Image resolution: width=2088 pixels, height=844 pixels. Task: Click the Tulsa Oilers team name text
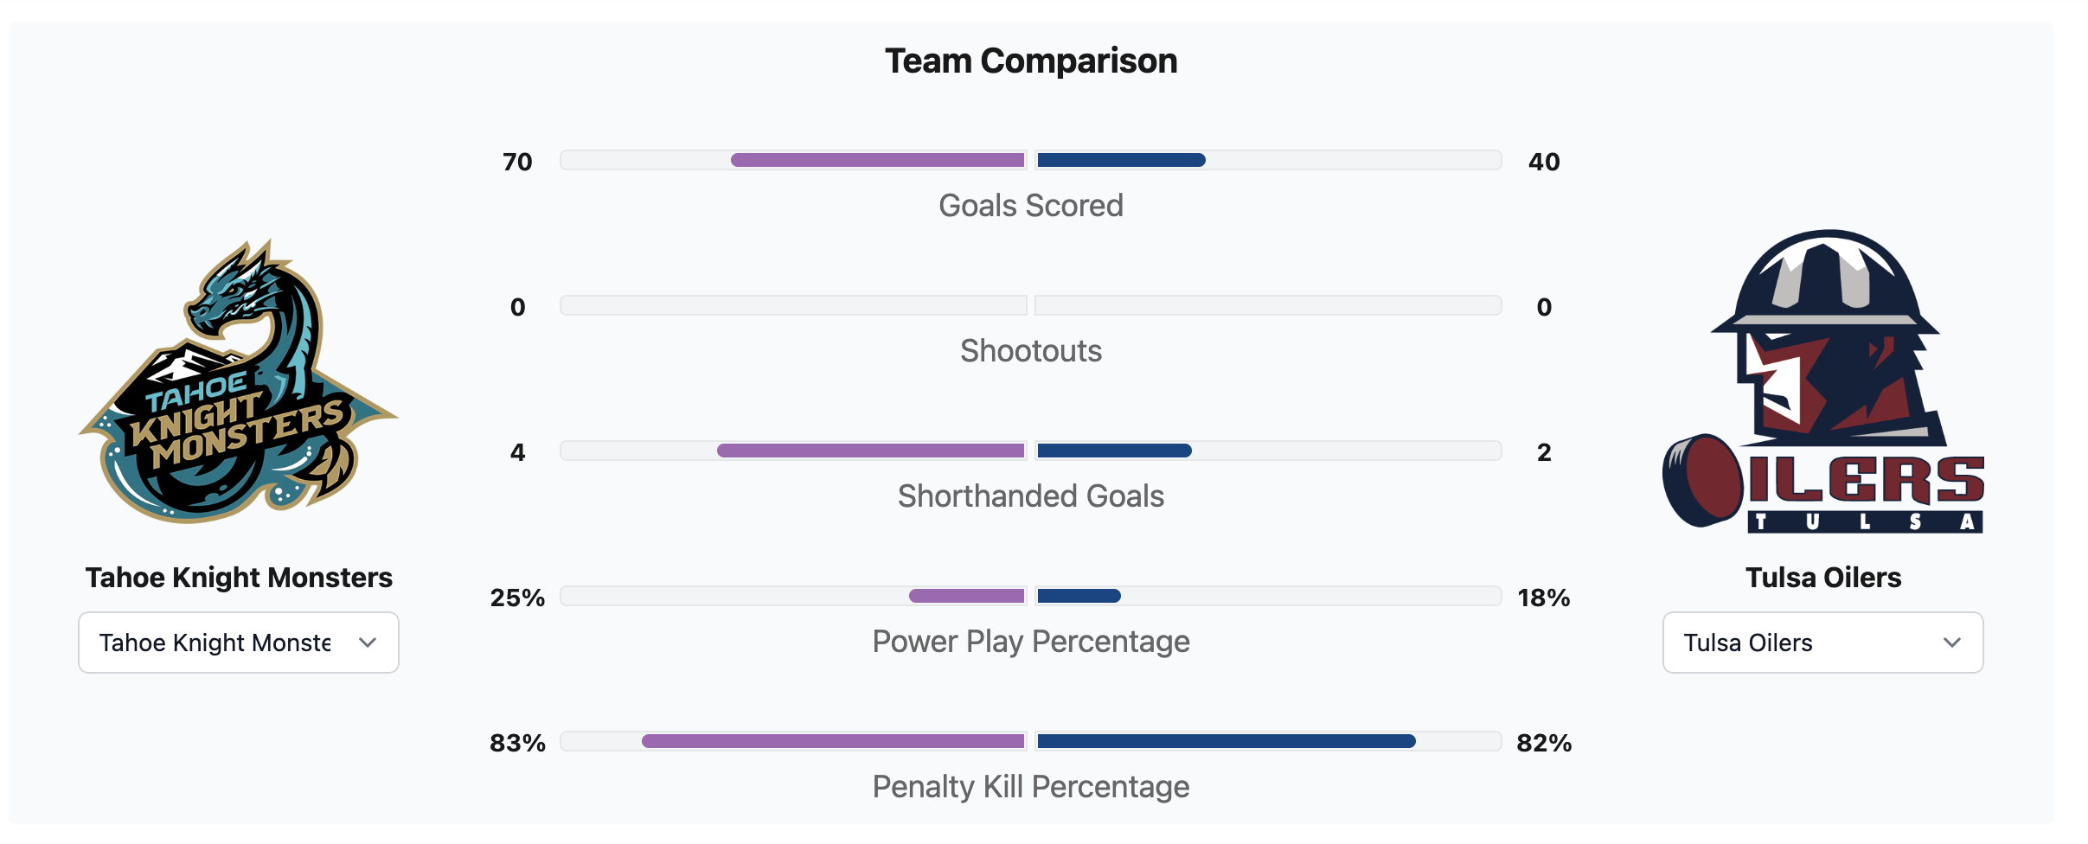coord(1823,578)
